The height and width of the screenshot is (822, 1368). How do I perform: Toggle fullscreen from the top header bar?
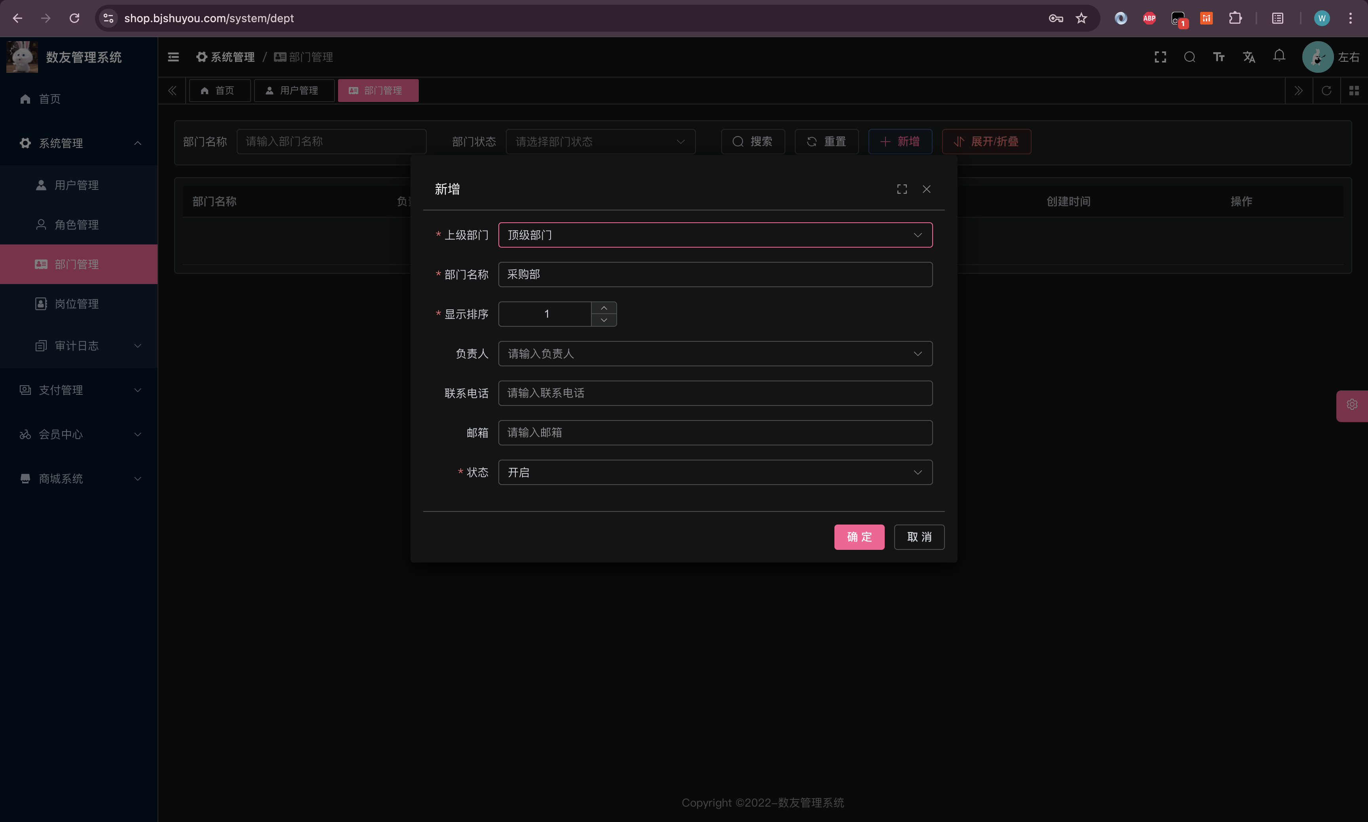pyautogui.click(x=1160, y=57)
